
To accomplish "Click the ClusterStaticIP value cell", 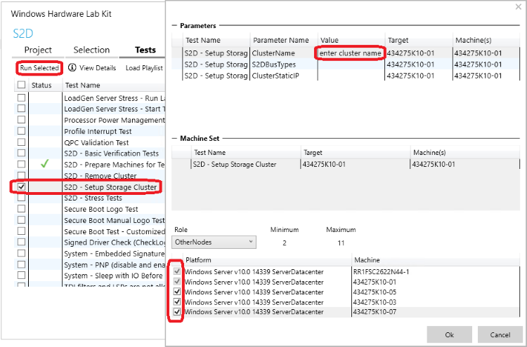I will 351,76.
